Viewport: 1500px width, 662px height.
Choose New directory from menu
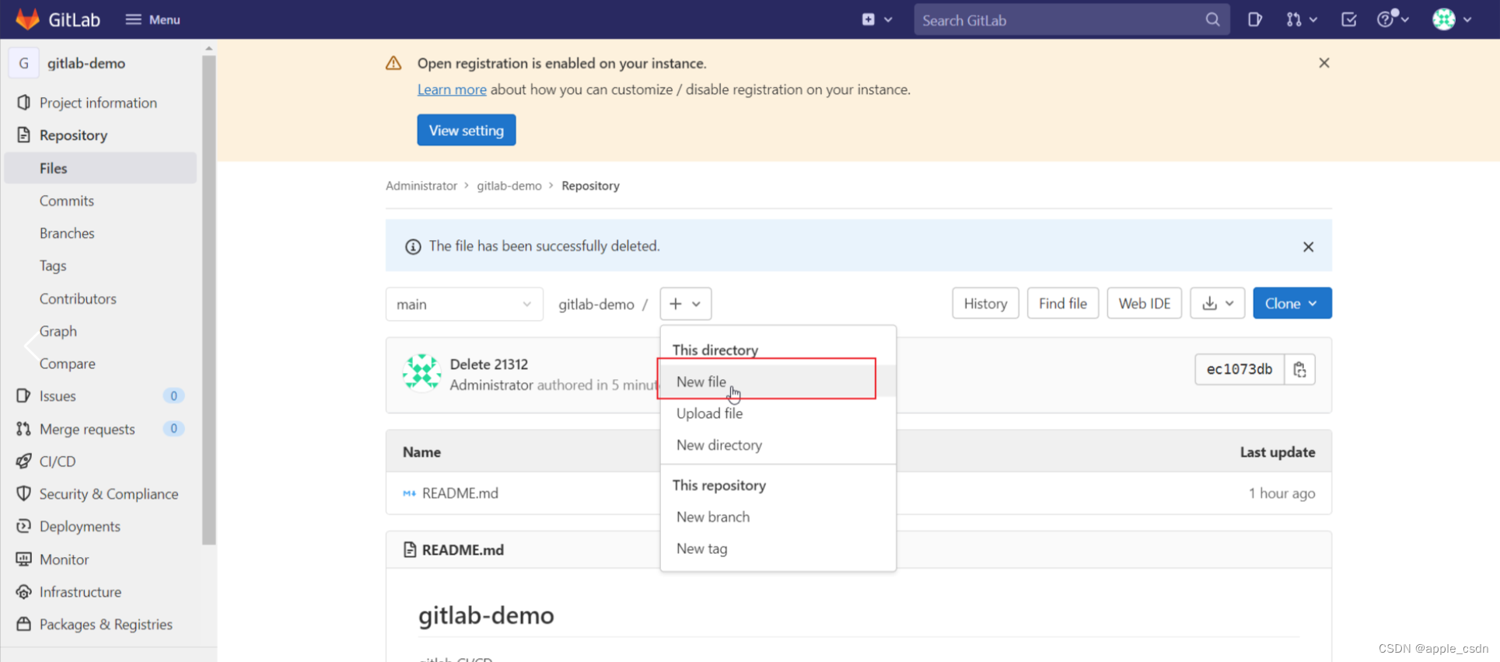(x=778, y=445)
